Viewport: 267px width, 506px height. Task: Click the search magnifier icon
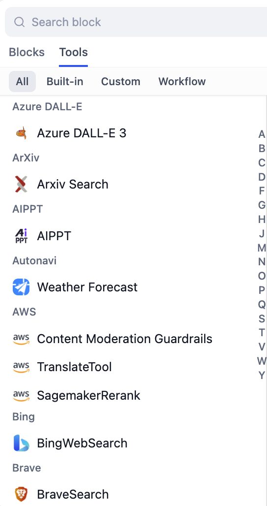tap(19, 22)
